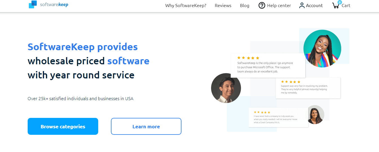Open Why SoftwareKeep? menu item
The width and height of the screenshot is (379, 152).
pos(186,6)
